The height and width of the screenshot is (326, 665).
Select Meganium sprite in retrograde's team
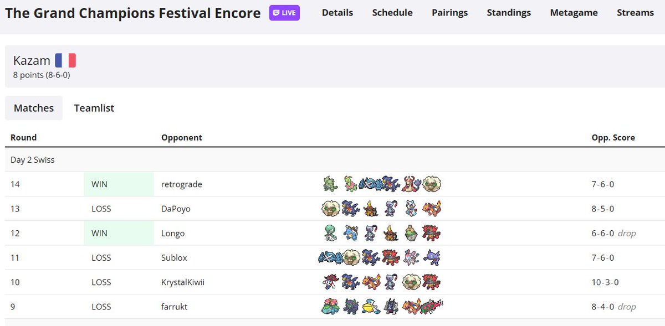351,184
